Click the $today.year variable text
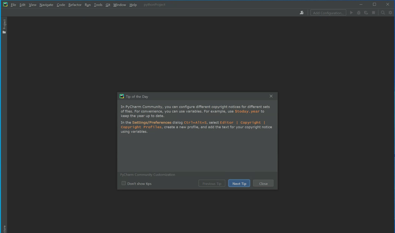The height and width of the screenshot is (233, 395). point(247,111)
